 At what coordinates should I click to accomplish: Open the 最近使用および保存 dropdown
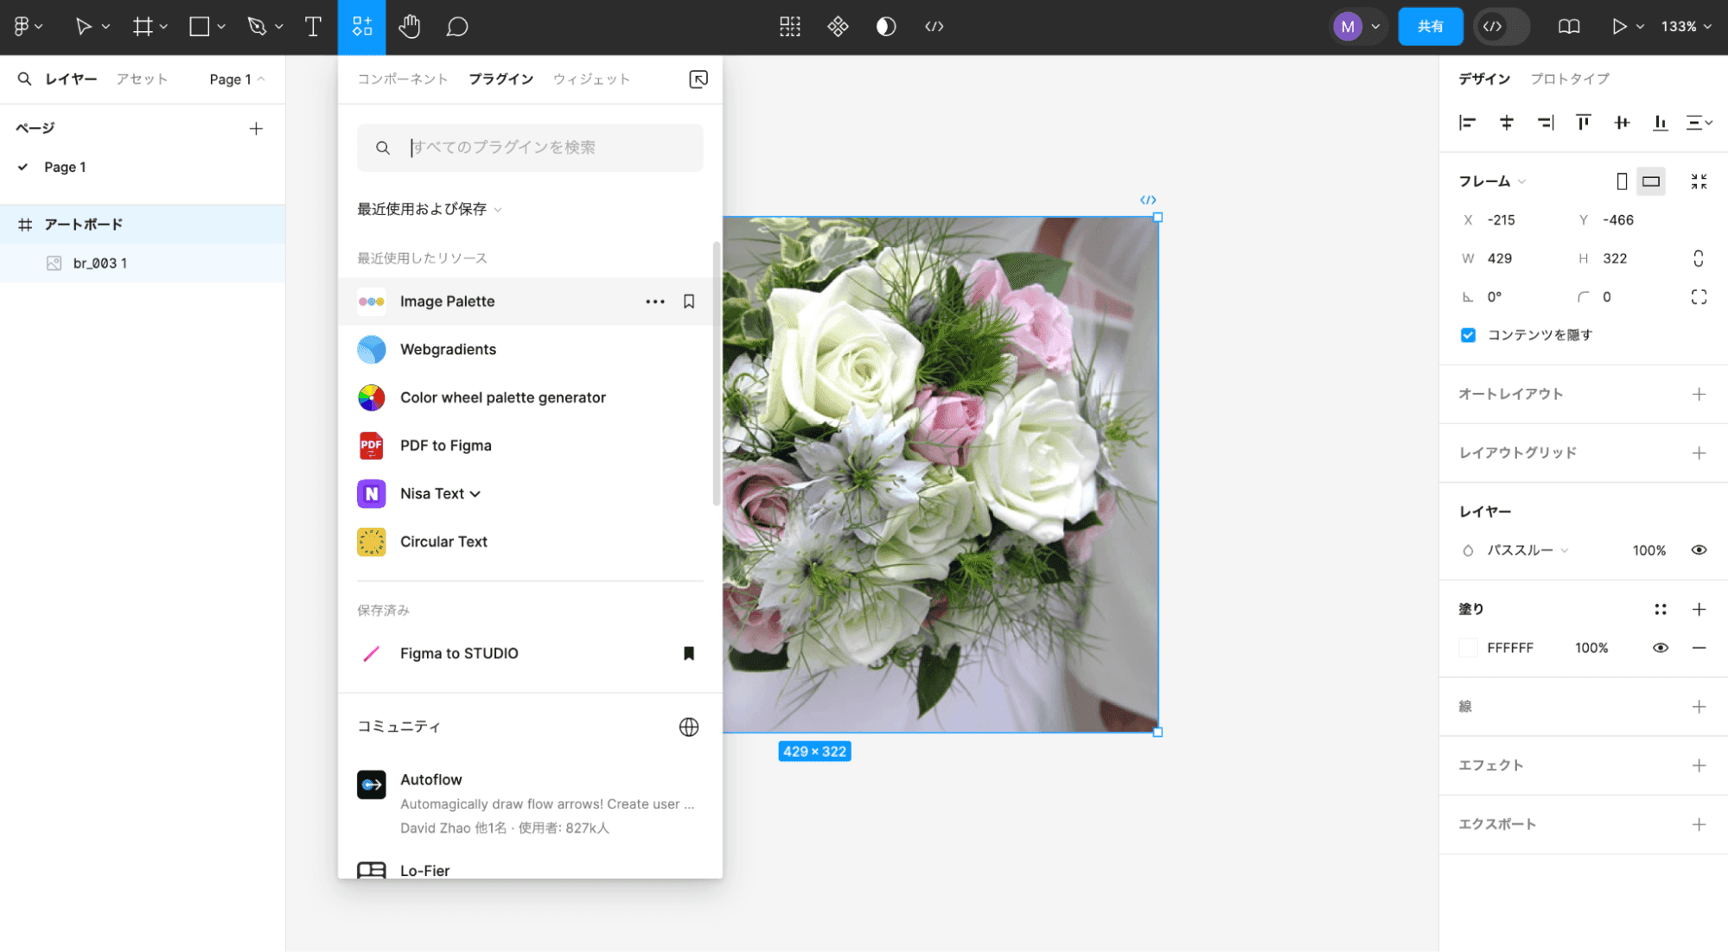(429, 209)
